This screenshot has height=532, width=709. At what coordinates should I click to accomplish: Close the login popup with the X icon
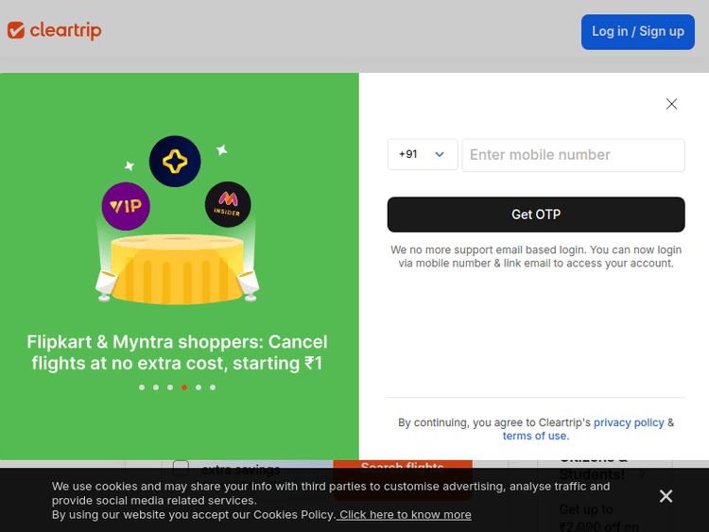pos(671,104)
